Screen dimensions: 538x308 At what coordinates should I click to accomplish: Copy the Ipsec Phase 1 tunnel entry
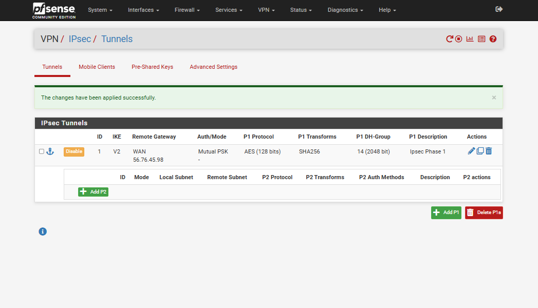click(x=480, y=151)
